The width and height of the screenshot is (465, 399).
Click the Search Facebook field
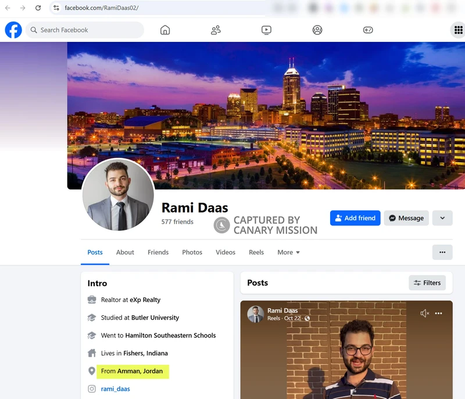click(84, 30)
